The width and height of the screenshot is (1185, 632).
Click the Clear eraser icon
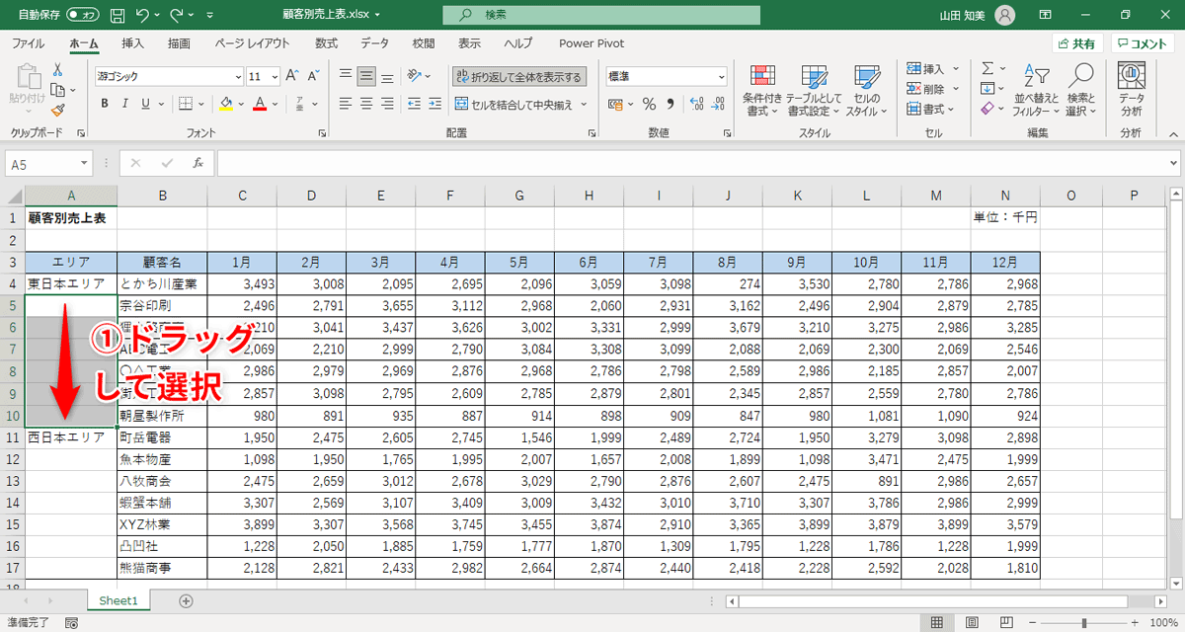coord(987,110)
